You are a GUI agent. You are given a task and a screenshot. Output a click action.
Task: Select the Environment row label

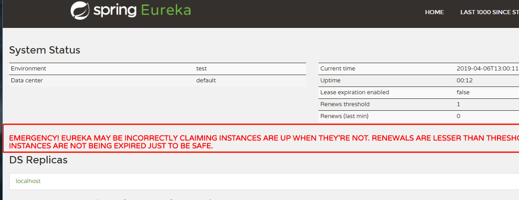28,69
